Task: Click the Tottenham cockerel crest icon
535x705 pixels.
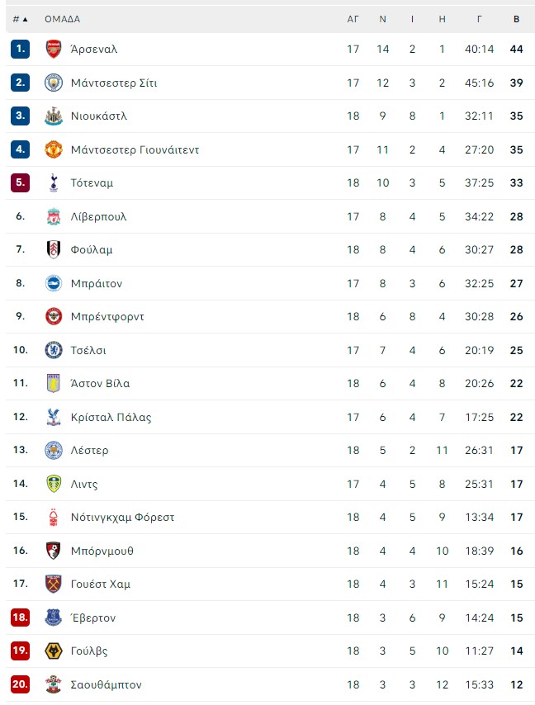Action: tap(54, 183)
